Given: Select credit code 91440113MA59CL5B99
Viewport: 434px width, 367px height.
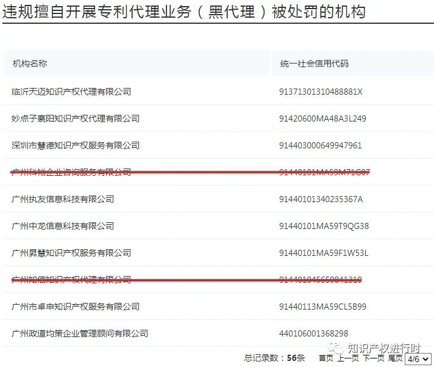Looking at the screenshot, I should 322,307.
